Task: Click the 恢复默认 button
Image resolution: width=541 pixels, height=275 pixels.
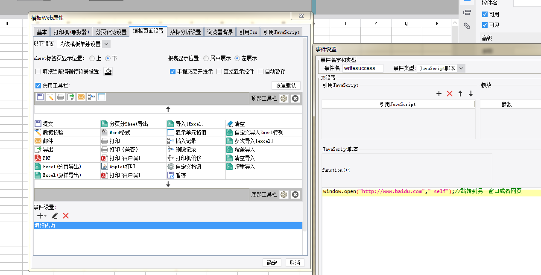Action: click(x=286, y=85)
